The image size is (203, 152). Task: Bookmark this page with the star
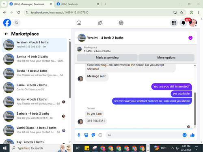click(x=181, y=13)
